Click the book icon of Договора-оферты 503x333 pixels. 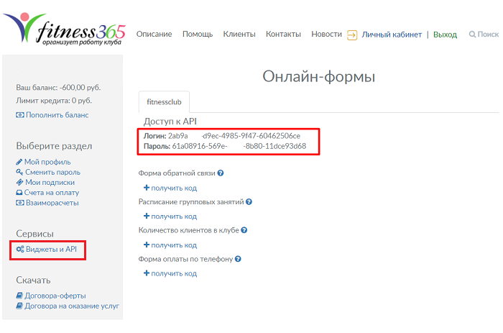pyautogui.click(x=19, y=296)
